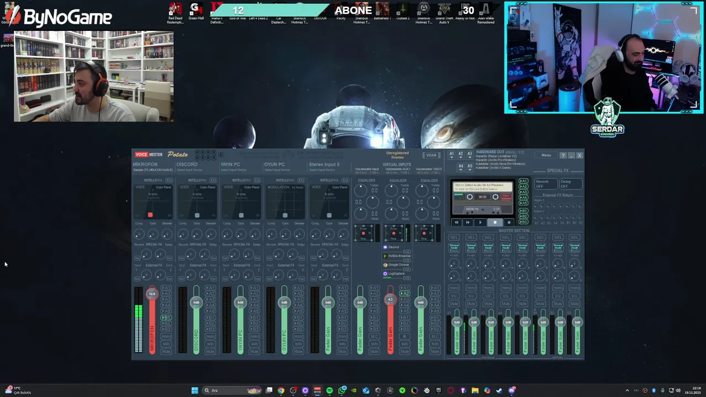Open the Voicemeeter Menu

[546, 155]
